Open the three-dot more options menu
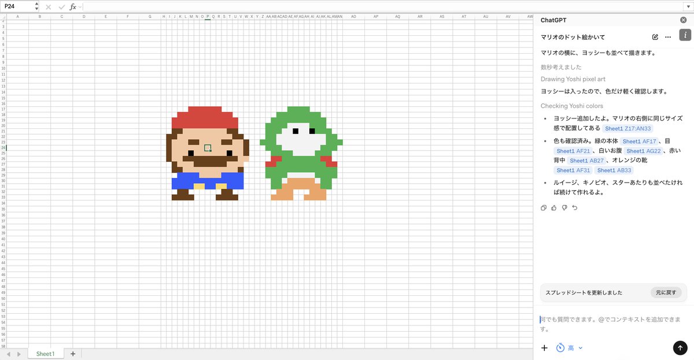The image size is (694, 360). pos(668,37)
